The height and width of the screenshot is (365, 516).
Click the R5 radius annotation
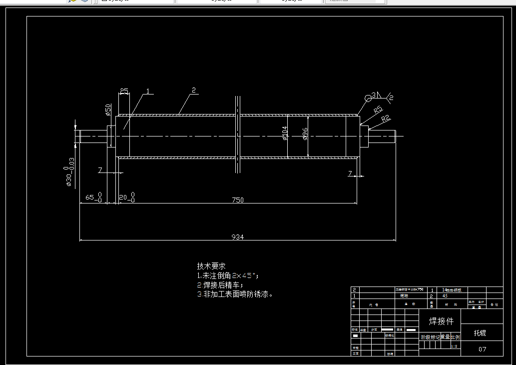[x=379, y=109]
